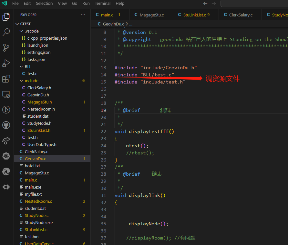Open the Search view in activity bar
288x245 pixels.
click(6, 32)
